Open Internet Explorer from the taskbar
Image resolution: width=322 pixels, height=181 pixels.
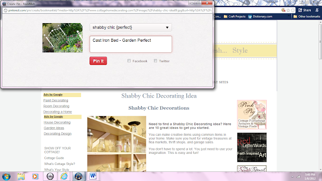(x=64, y=176)
